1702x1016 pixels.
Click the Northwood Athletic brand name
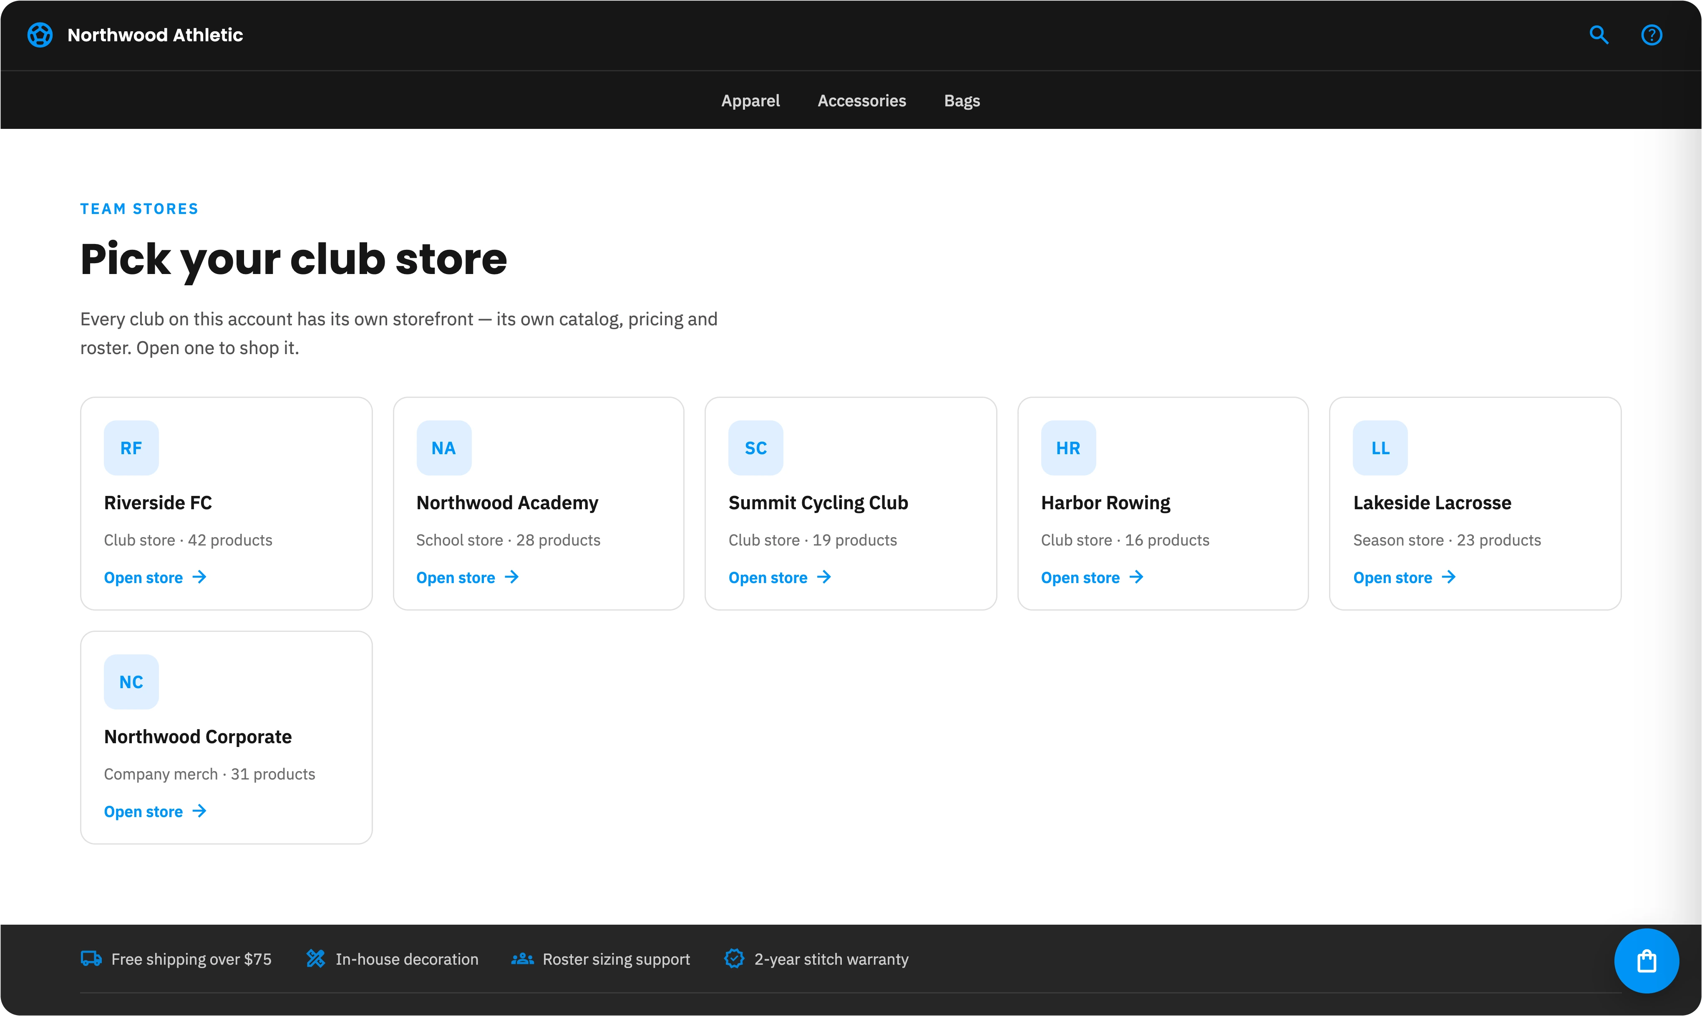coord(156,35)
